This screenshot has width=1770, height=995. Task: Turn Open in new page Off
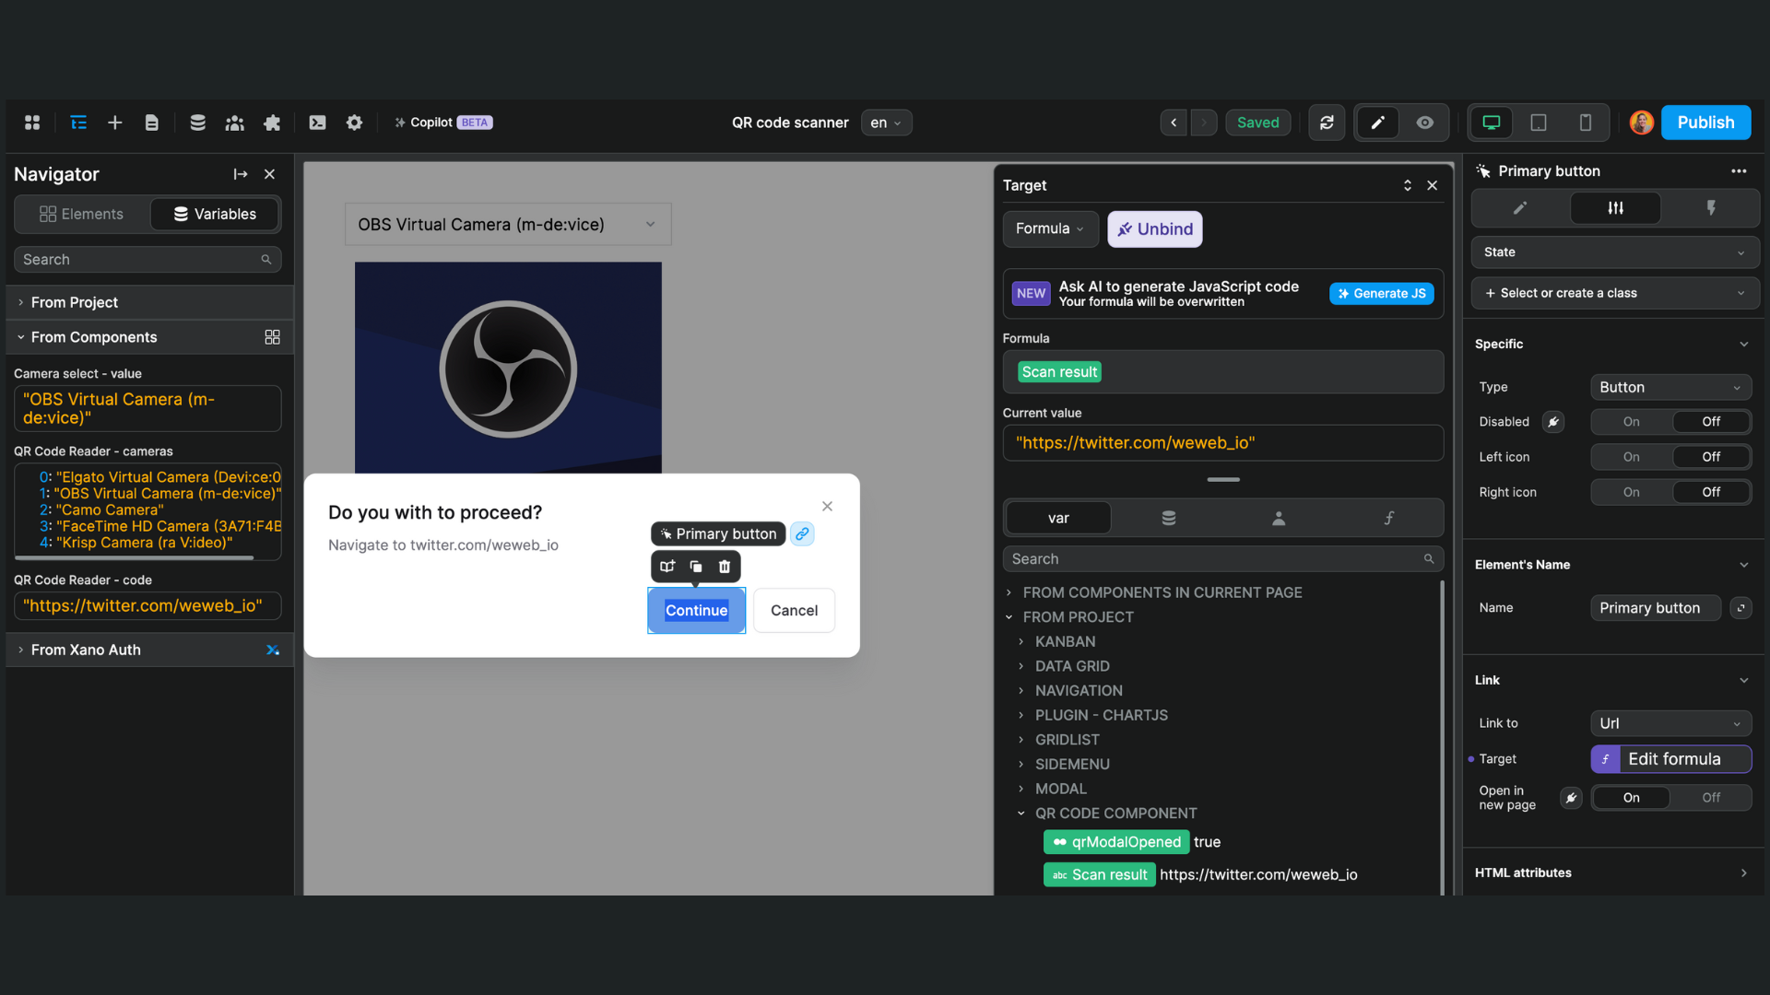pos(1710,798)
